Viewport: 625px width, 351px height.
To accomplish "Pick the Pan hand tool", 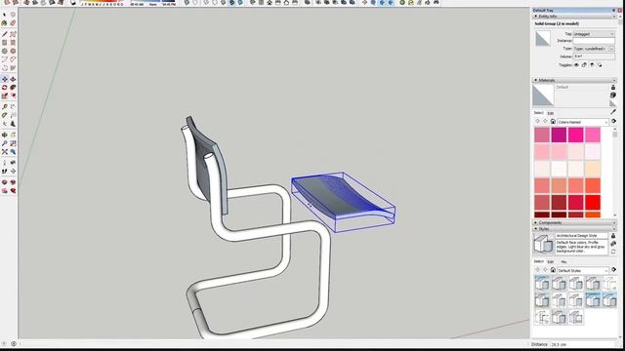I will click(13, 135).
